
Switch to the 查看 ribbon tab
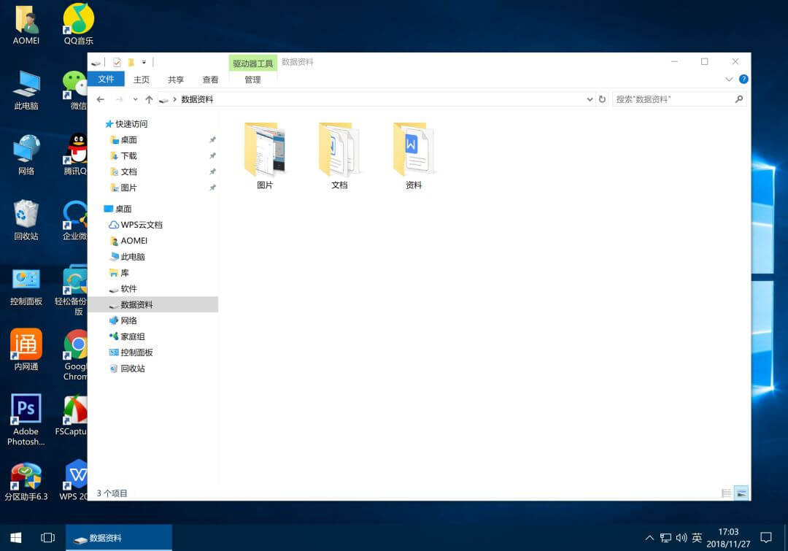point(210,80)
